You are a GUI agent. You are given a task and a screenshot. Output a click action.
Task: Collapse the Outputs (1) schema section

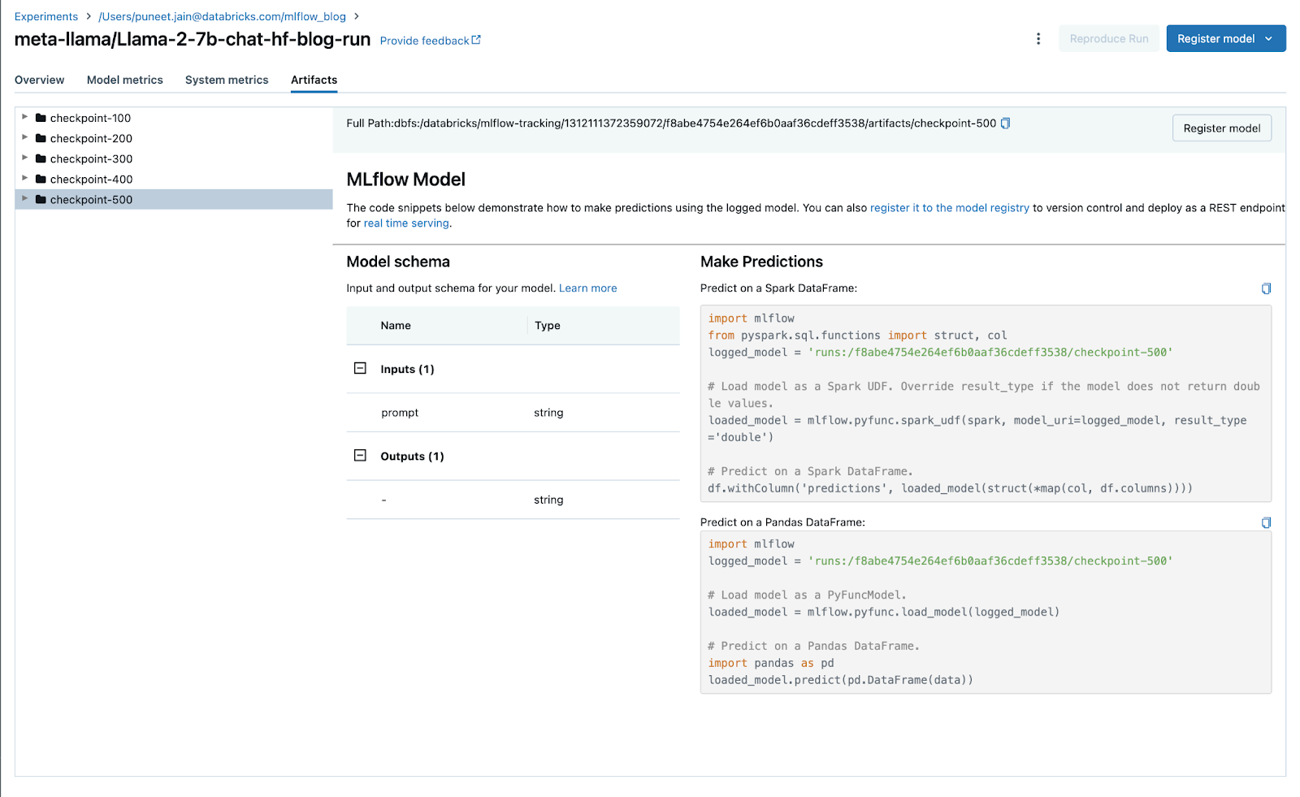(x=360, y=456)
